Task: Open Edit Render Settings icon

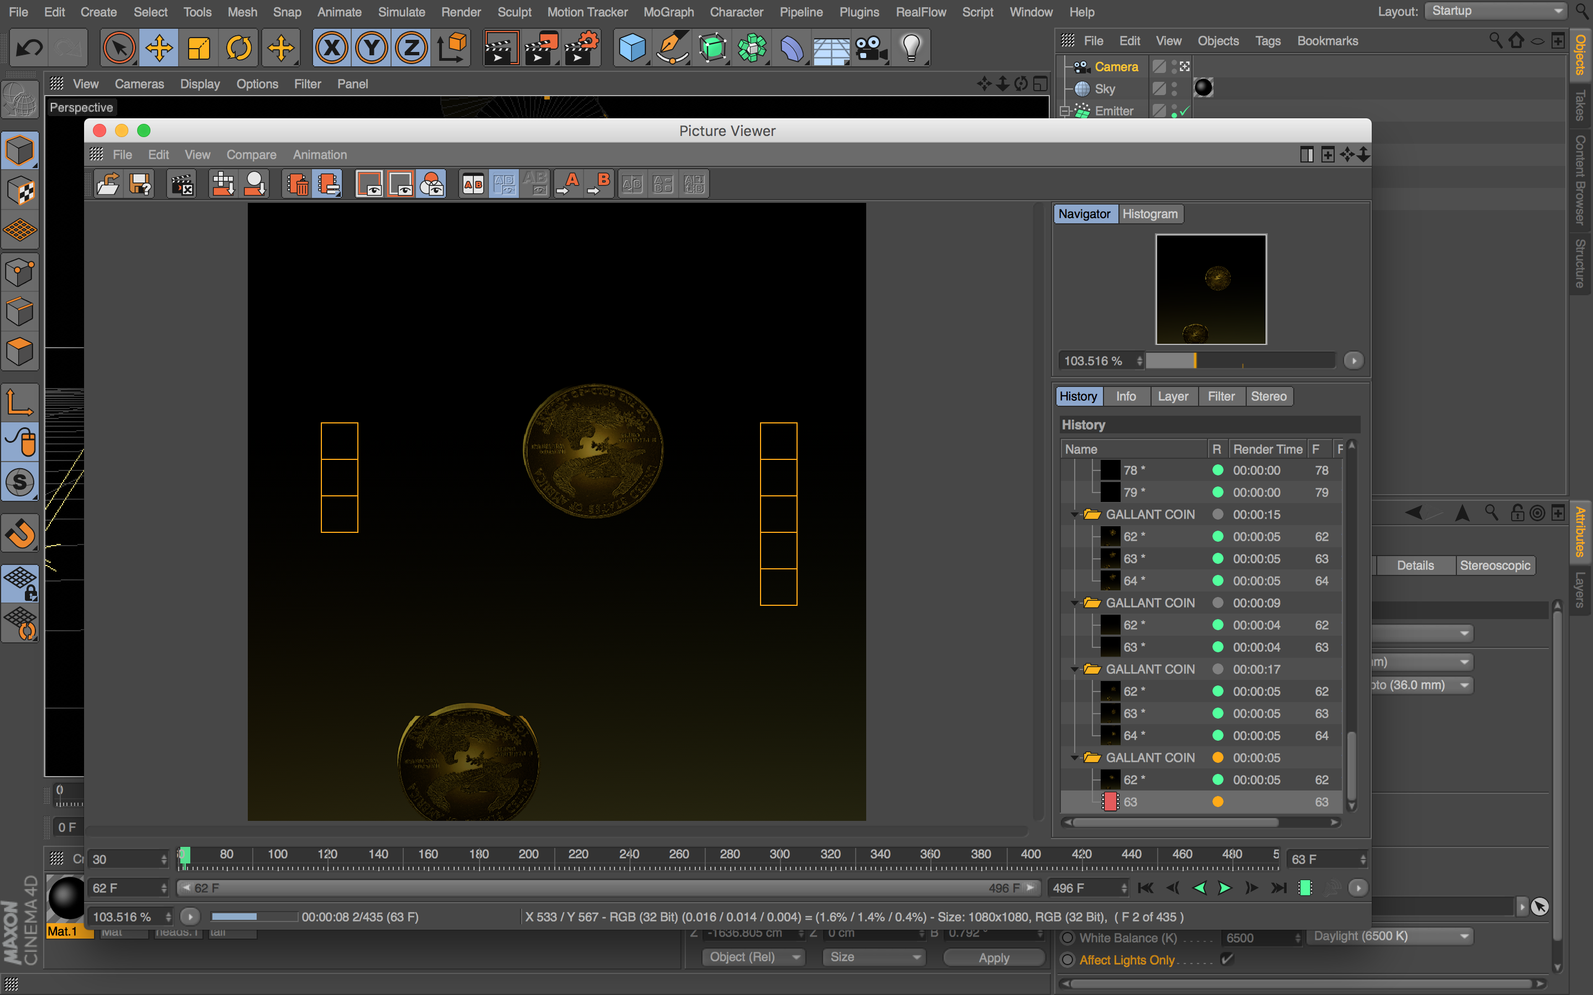Action: tap(581, 48)
